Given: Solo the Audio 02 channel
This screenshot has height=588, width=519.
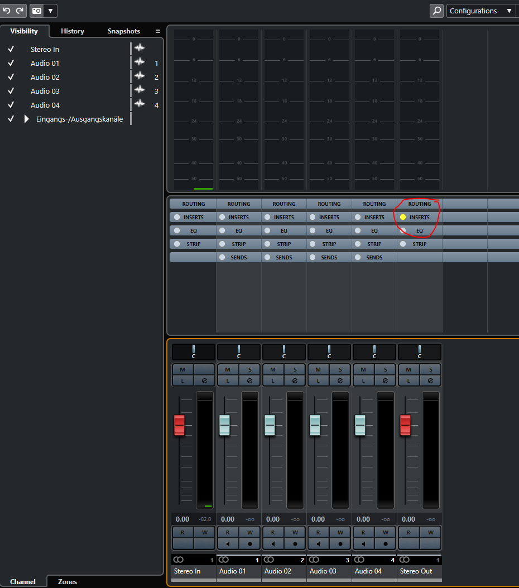Looking at the screenshot, I should (295, 369).
